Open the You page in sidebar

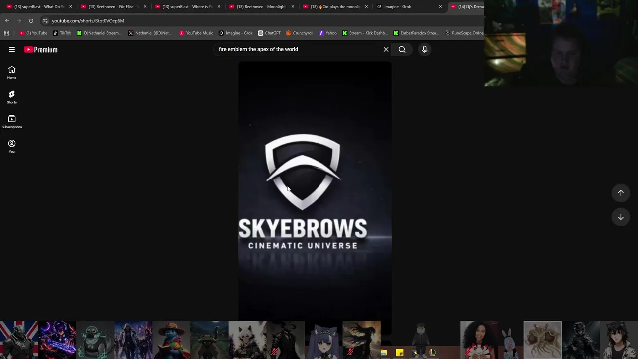[12, 146]
